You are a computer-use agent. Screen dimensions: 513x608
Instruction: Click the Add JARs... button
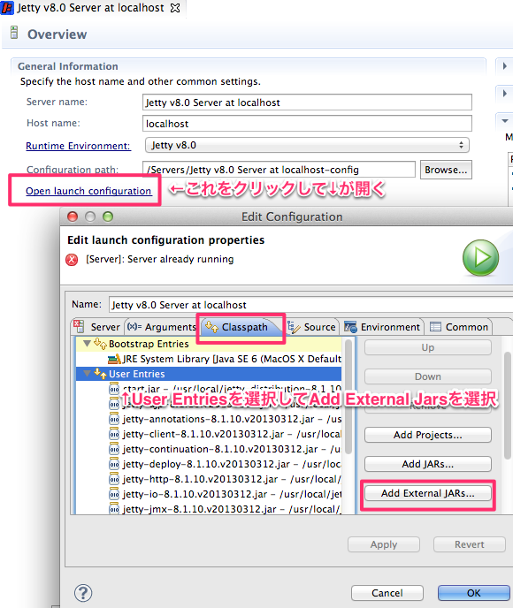point(427,464)
